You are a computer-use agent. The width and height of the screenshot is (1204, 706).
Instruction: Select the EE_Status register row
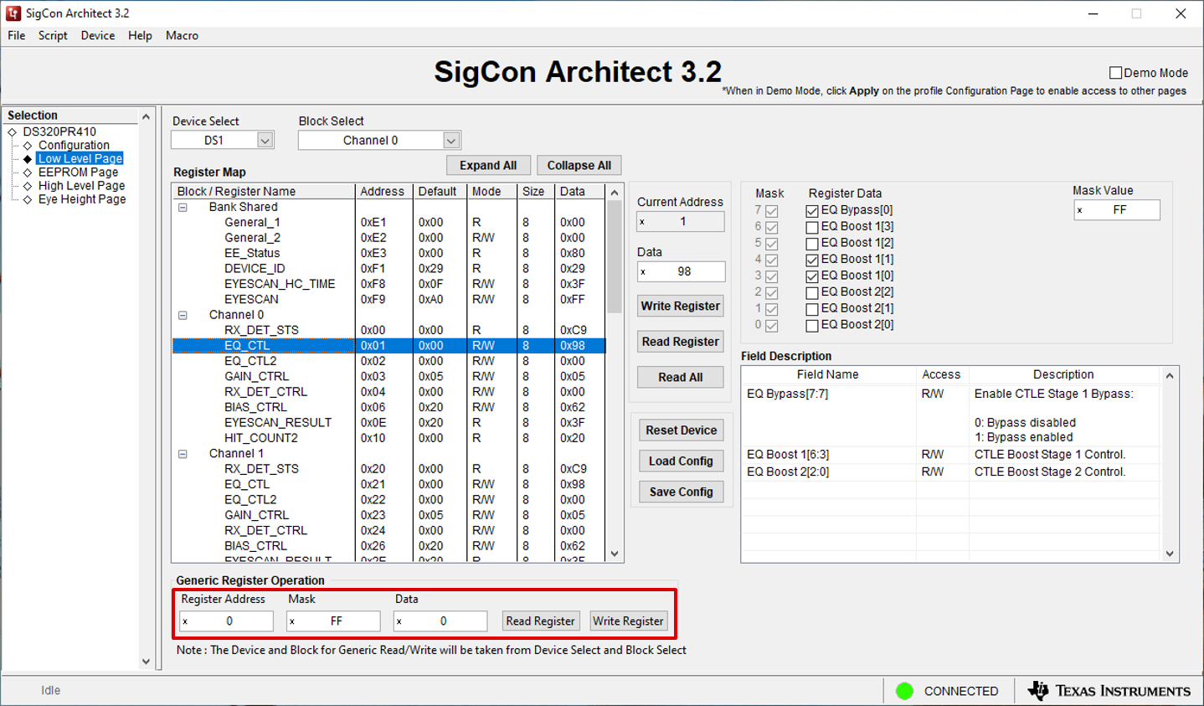point(388,253)
